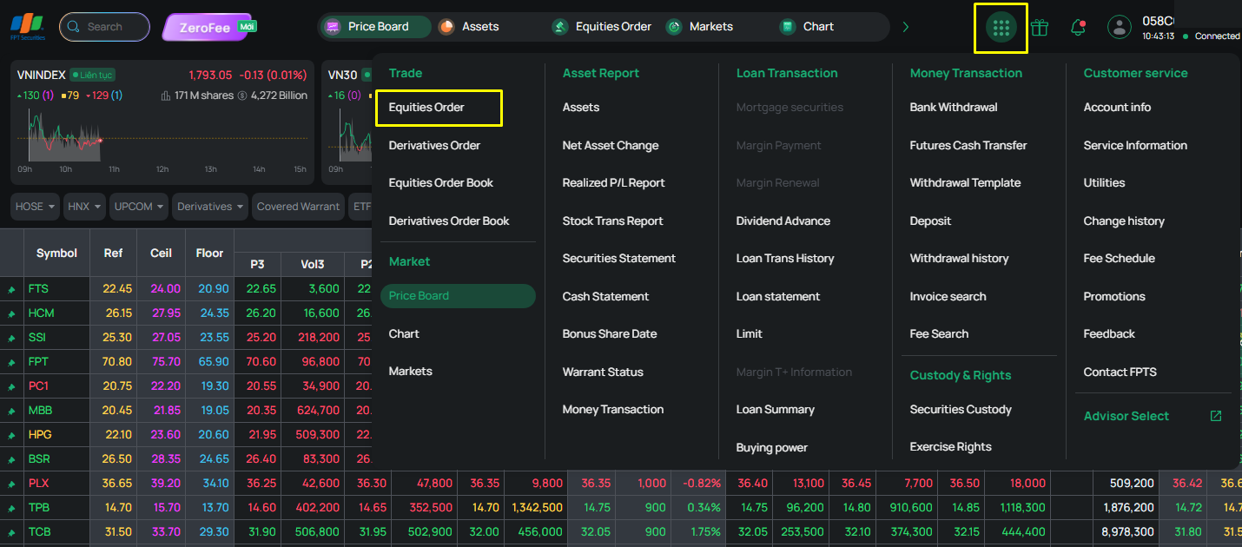
Task: Expand the HOSE exchange dropdown
Action: coord(36,207)
